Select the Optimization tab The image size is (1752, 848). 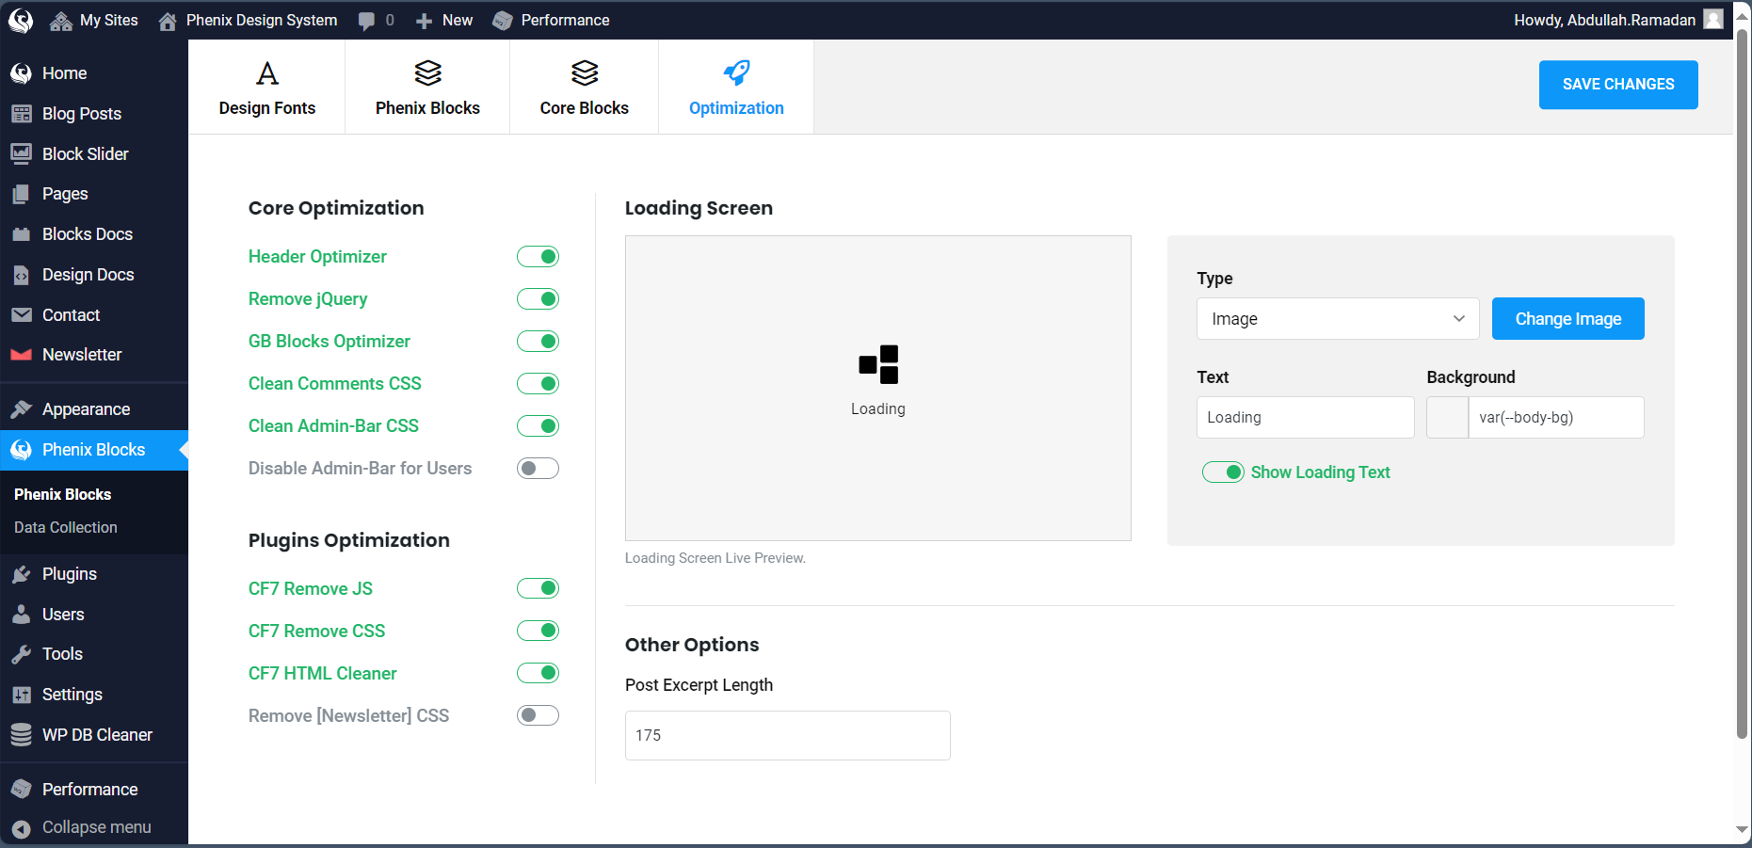click(736, 88)
